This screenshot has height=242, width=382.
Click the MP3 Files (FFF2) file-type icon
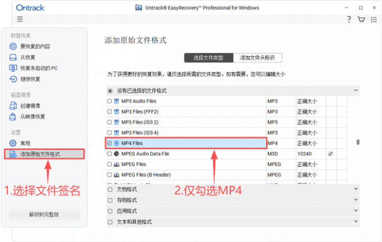point(116,112)
